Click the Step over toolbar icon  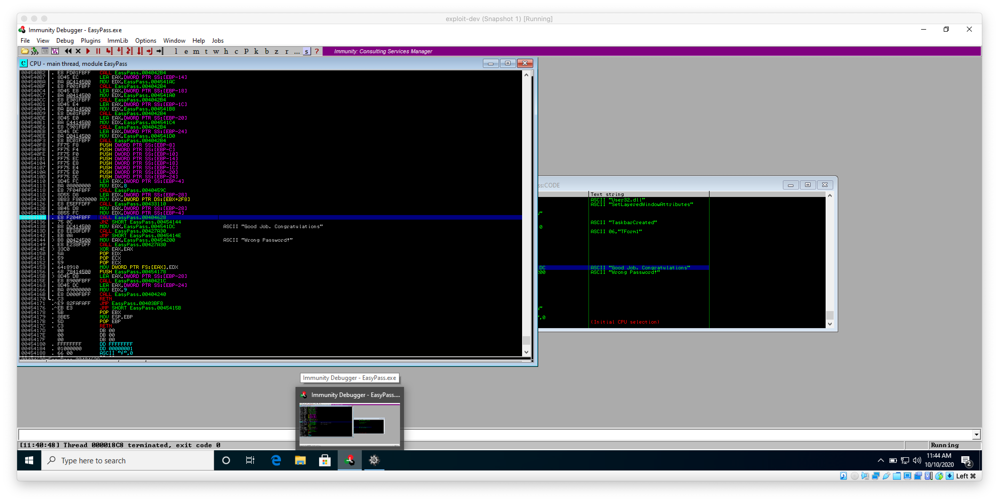(119, 51)
